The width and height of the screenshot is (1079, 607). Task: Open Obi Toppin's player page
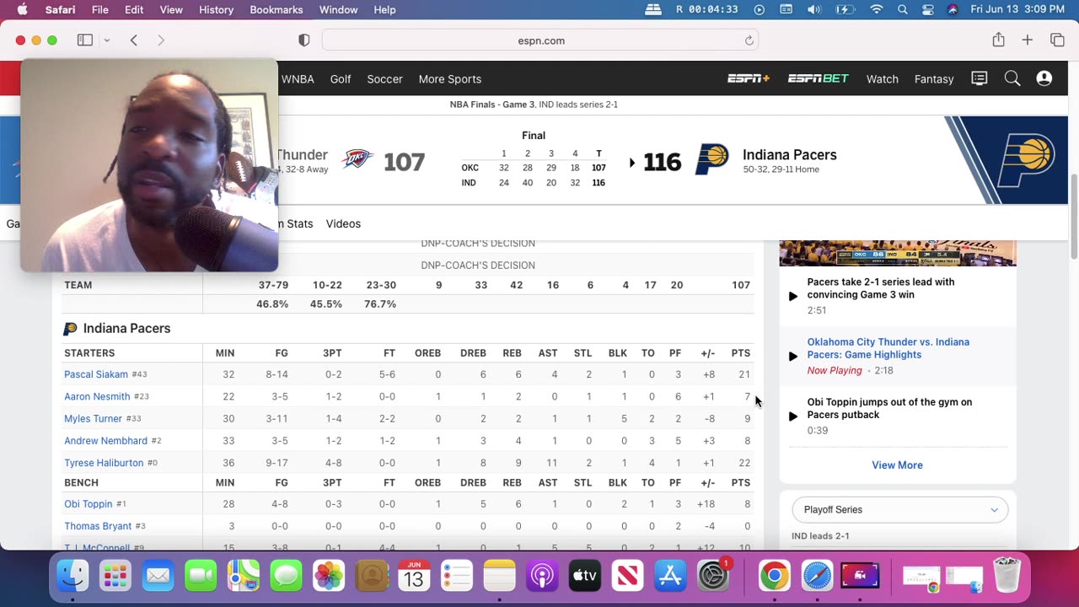coord(89,504)
